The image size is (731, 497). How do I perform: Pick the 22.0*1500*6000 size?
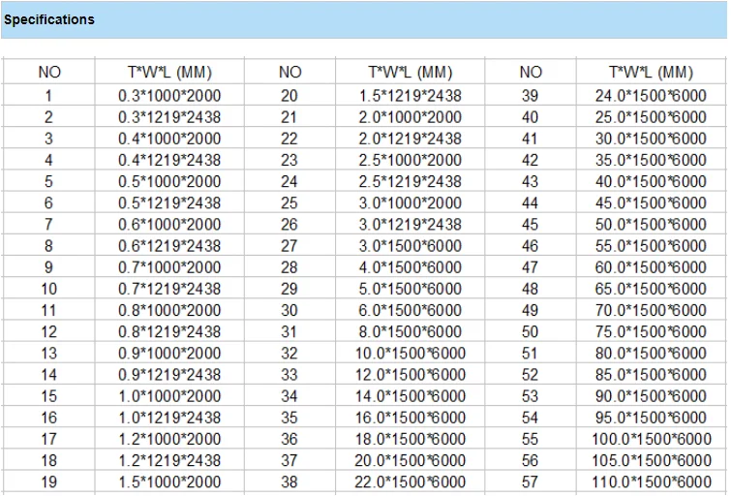(x=411, y=482)
